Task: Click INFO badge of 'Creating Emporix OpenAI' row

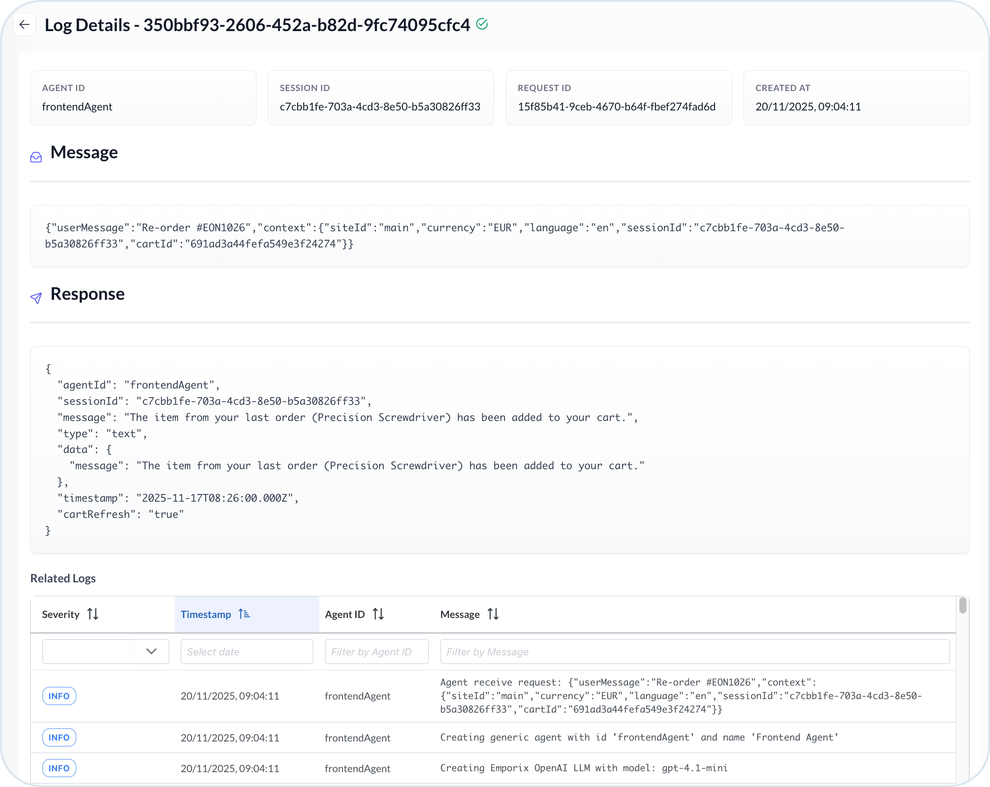Action: [x=59, y=768]
